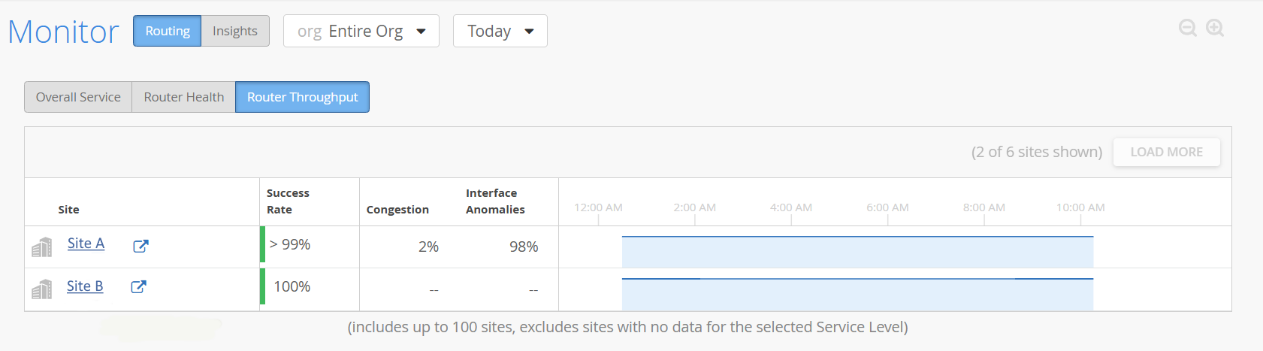Click the 6:00 AM timeline marker
This screenshot has height=351, width=1263.
point(887,208)
